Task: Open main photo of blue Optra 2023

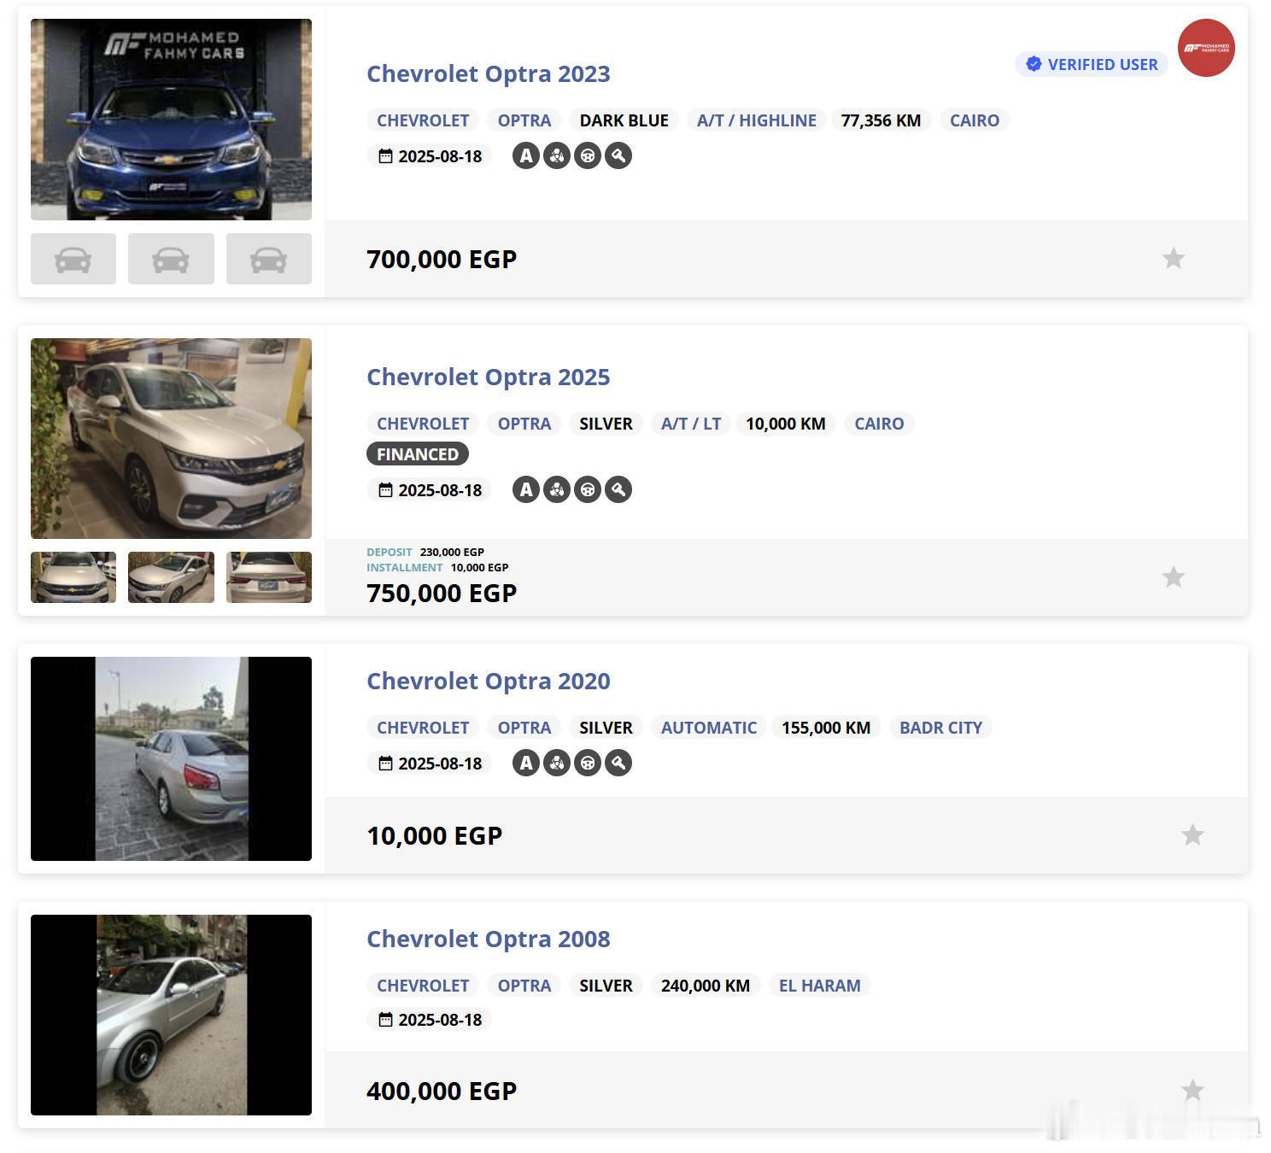Action: [171, 120]
